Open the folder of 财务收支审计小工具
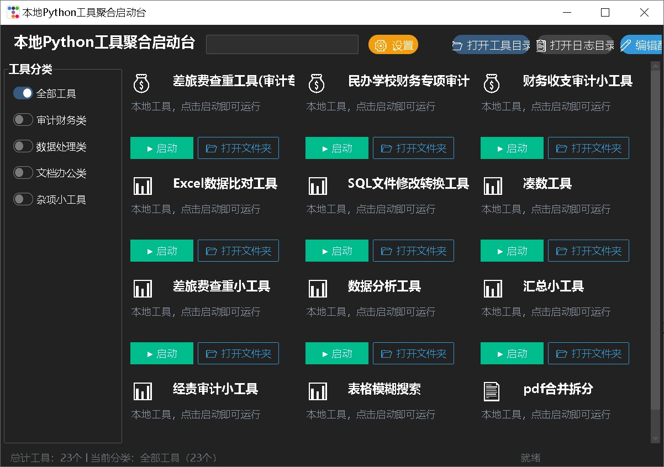Viewport: 664px width, 467px height. coord(588,148)
